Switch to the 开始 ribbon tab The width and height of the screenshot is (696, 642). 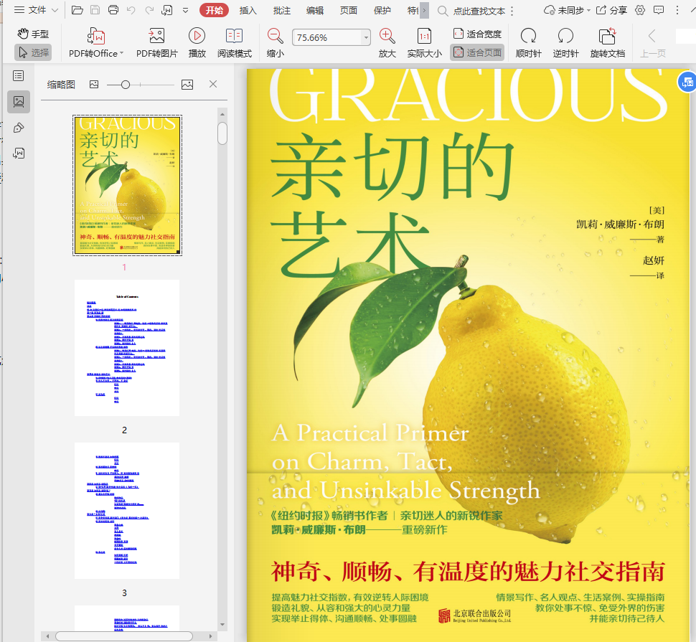click(x=215, y=10)
